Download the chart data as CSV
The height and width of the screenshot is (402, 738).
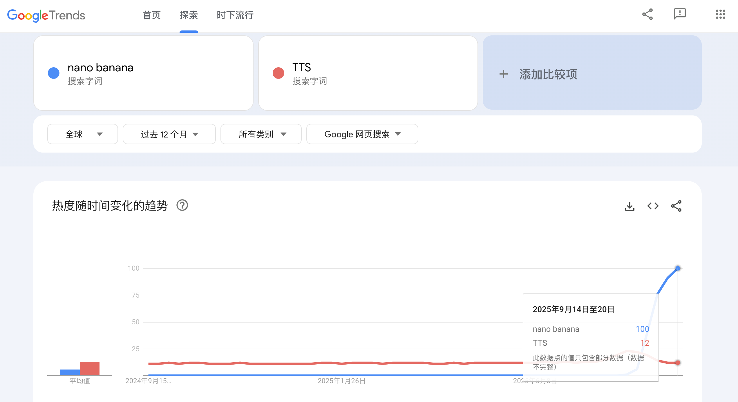630,206
